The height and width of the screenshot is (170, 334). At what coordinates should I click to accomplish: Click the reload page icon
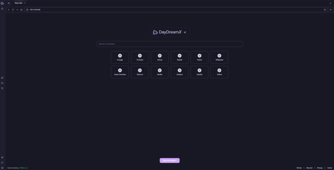(13, 10)
